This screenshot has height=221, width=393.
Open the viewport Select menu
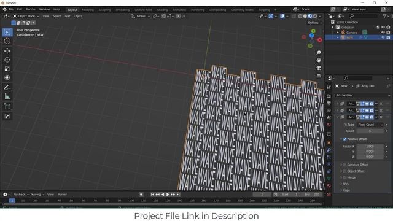57,16
